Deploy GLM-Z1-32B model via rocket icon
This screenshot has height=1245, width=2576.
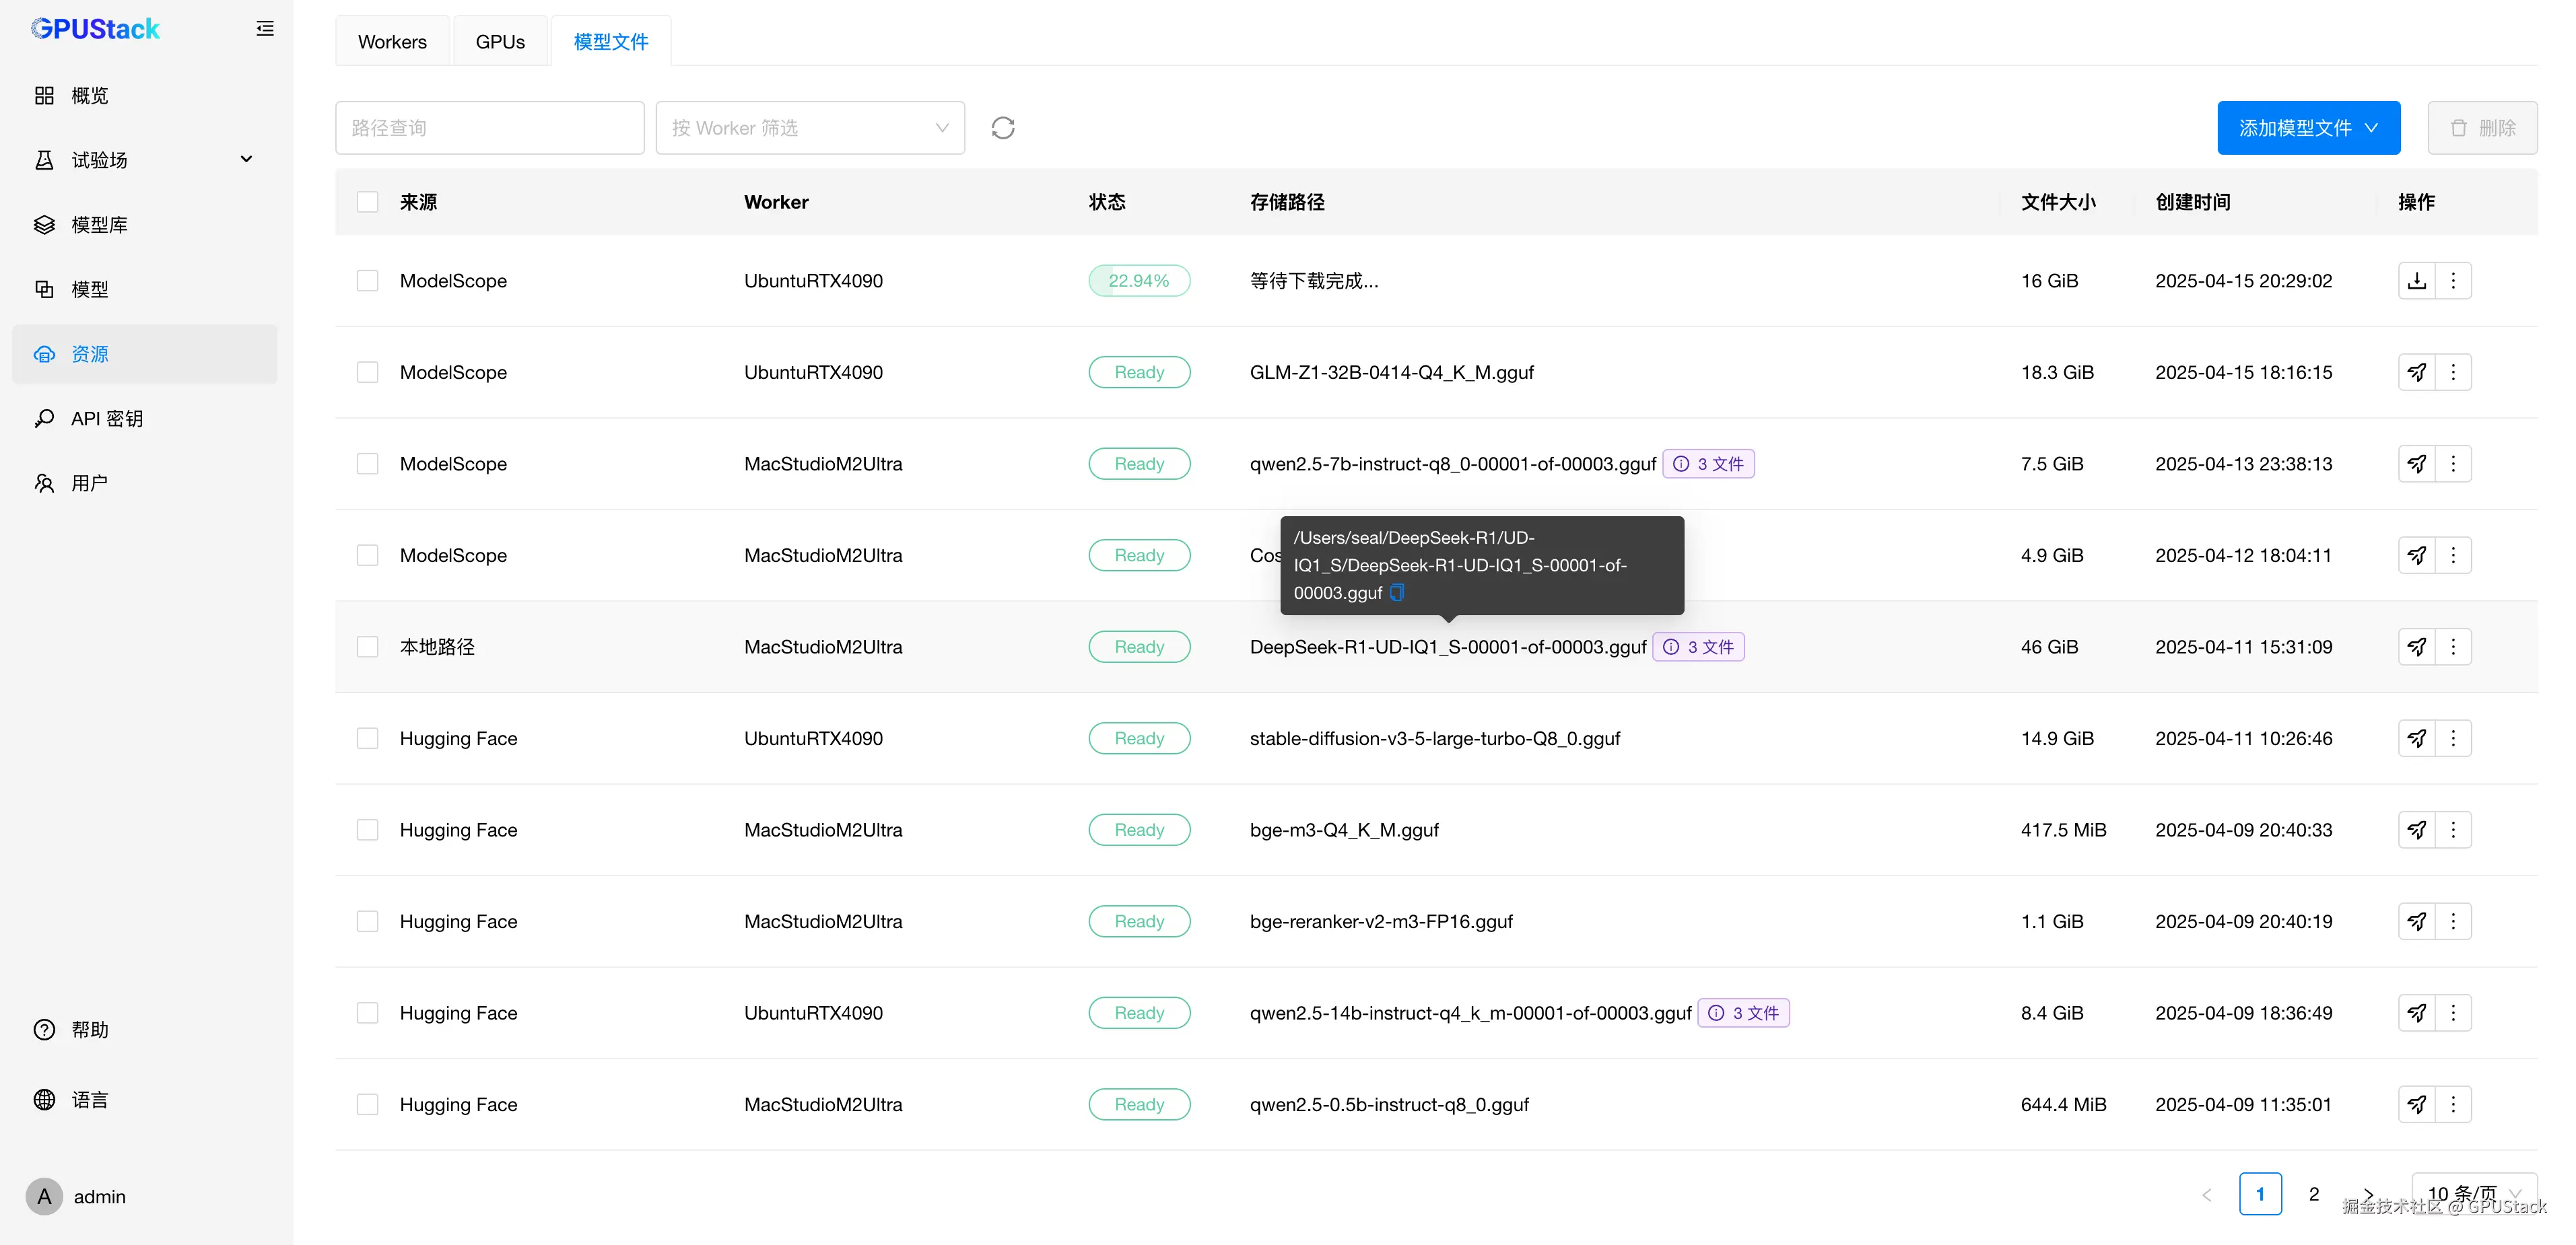2416,373
